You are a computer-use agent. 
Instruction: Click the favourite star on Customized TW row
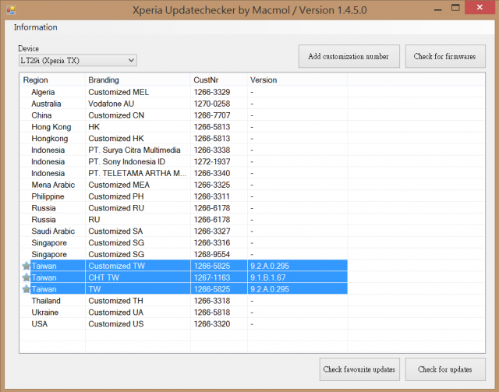26,266
